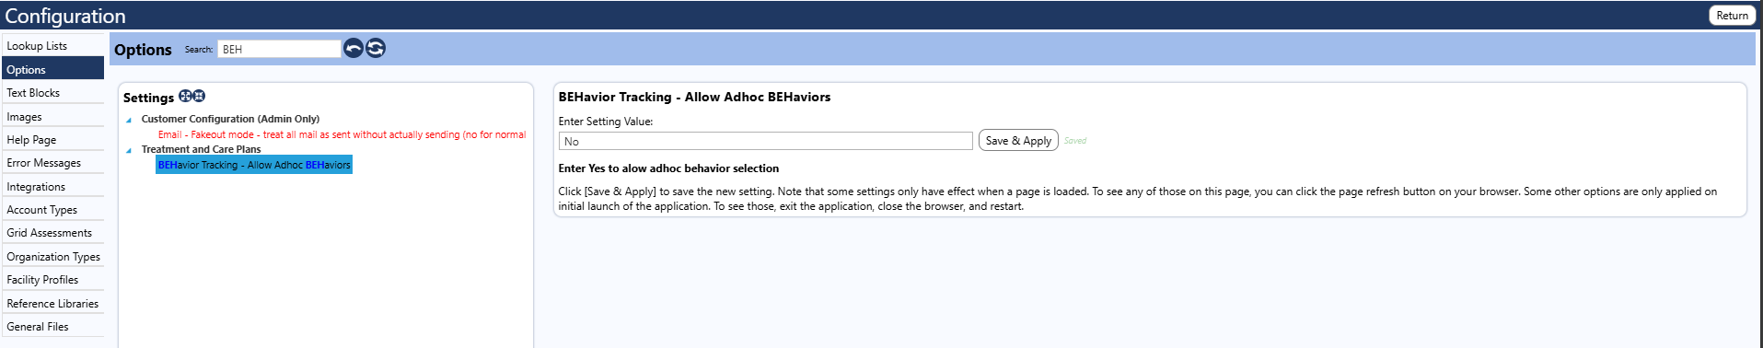Open the Help Page item
Screen dimensions: 1763x348
(x=53, y=140)
